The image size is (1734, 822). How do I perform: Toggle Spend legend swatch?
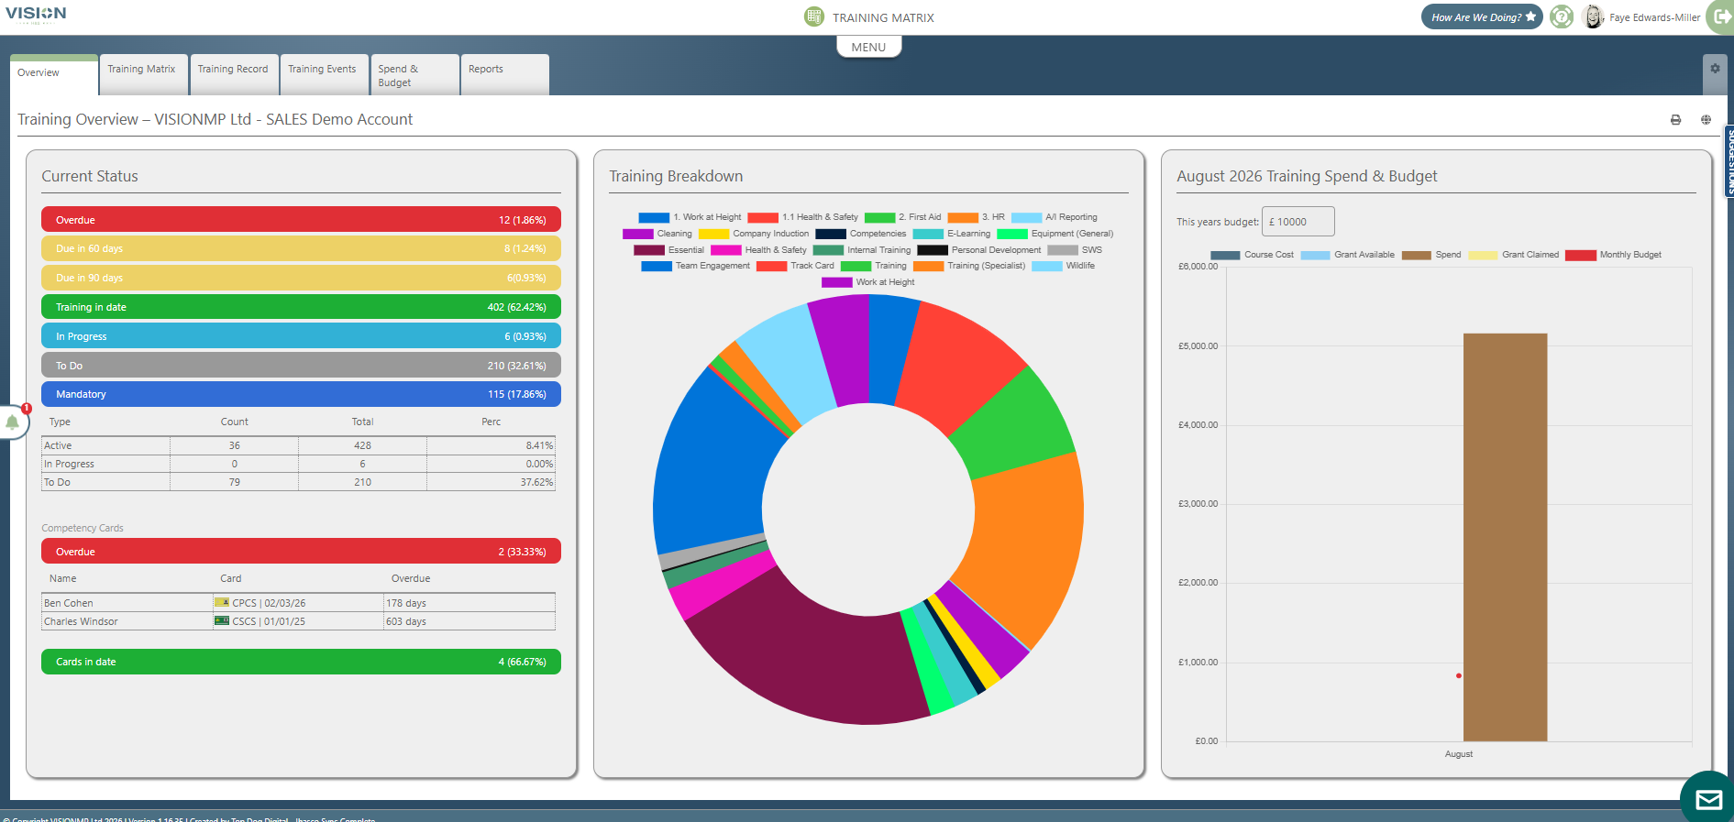[x=1416, y=255]
